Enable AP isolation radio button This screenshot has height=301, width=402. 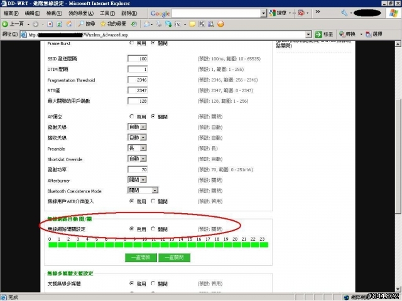[132, 117]
